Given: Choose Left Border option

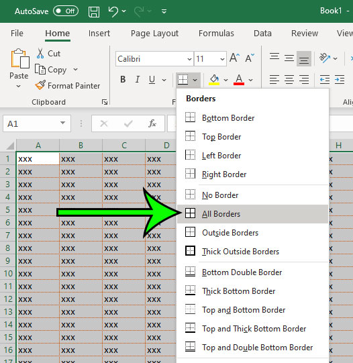Looking at the screenshot, I should (253, 156).
